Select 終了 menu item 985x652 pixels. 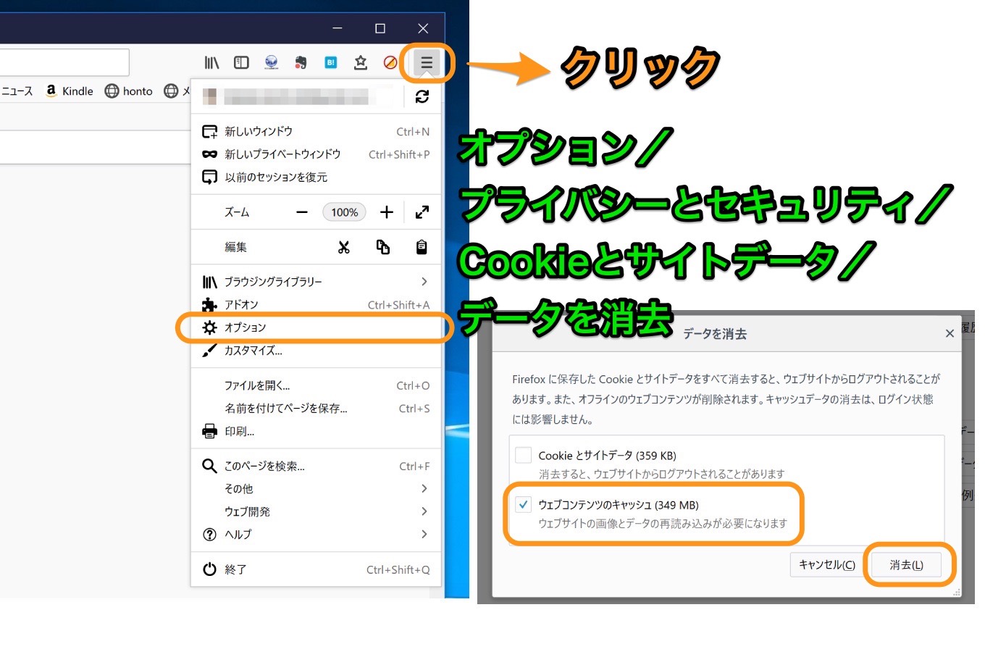pyautogui.click(x=316, y=569)
